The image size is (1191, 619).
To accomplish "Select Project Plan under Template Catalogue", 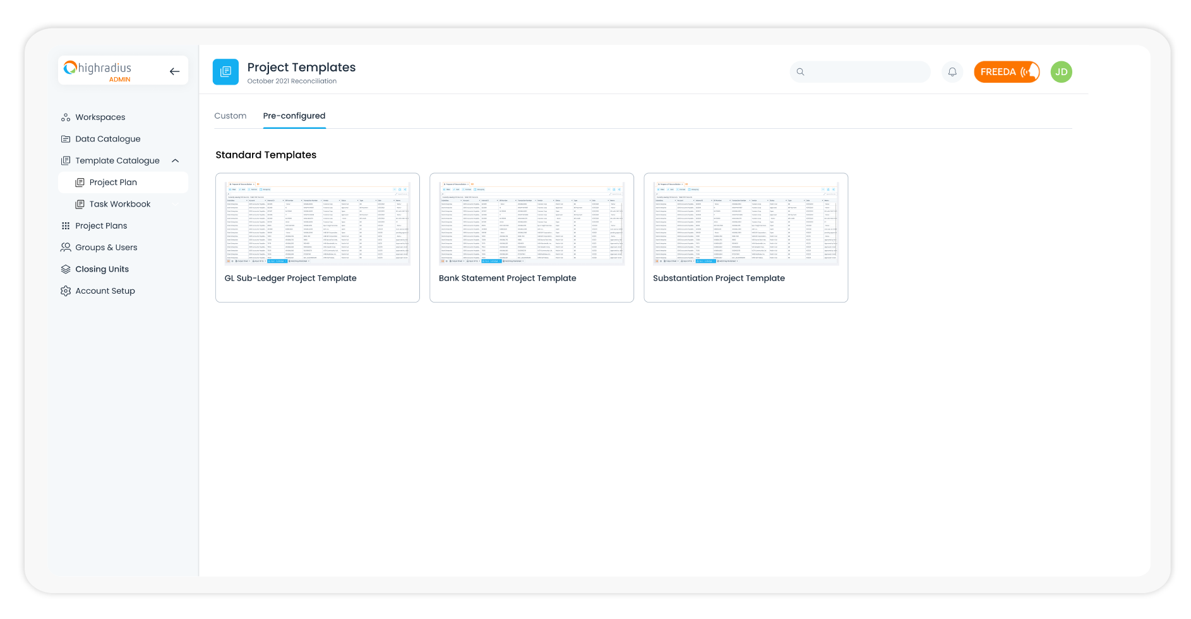I will pyautogui.click(x=113, y=183).
